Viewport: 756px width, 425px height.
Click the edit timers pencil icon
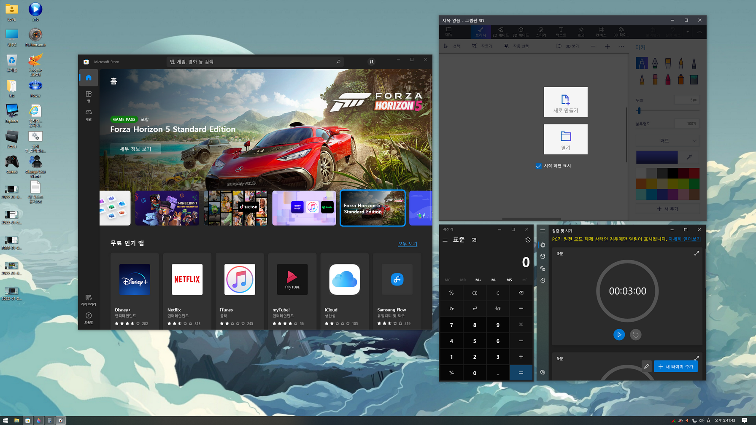(x=647, y=366)
